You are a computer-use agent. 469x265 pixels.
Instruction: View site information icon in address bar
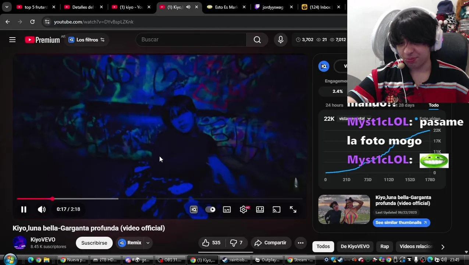(x=47, y=22)
